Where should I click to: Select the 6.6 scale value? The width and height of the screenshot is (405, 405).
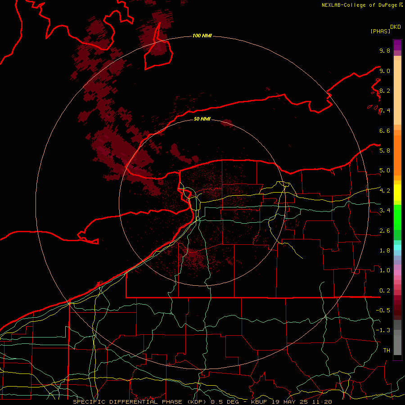385,130
